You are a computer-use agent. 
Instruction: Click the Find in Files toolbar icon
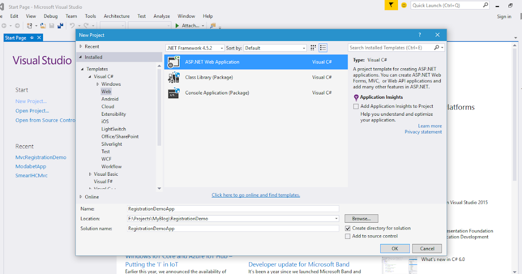click(213, 26)
